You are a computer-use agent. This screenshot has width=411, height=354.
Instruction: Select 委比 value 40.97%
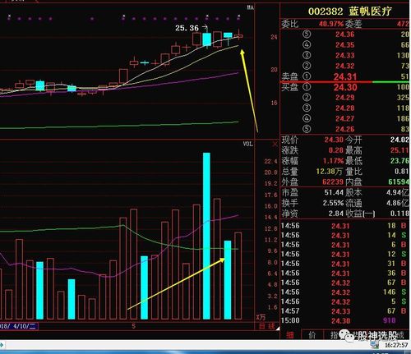(331, 24)
